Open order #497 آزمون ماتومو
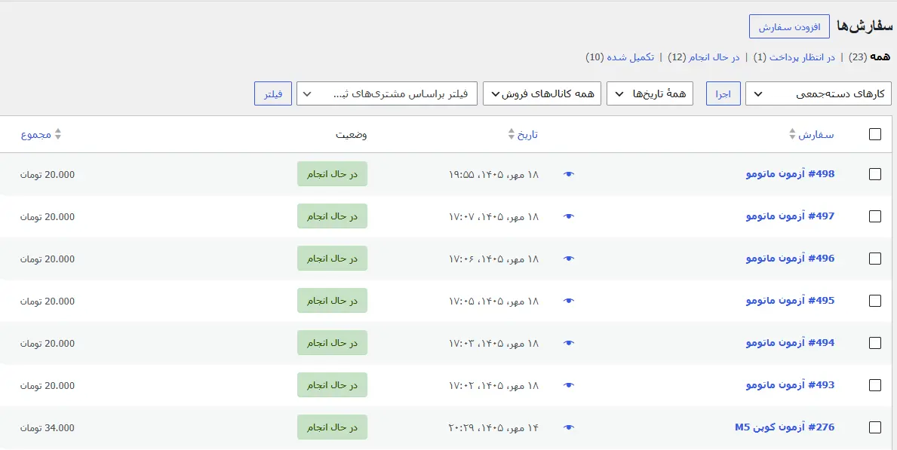The width and height of the screenshot is (897, 450). pos(790,216)
